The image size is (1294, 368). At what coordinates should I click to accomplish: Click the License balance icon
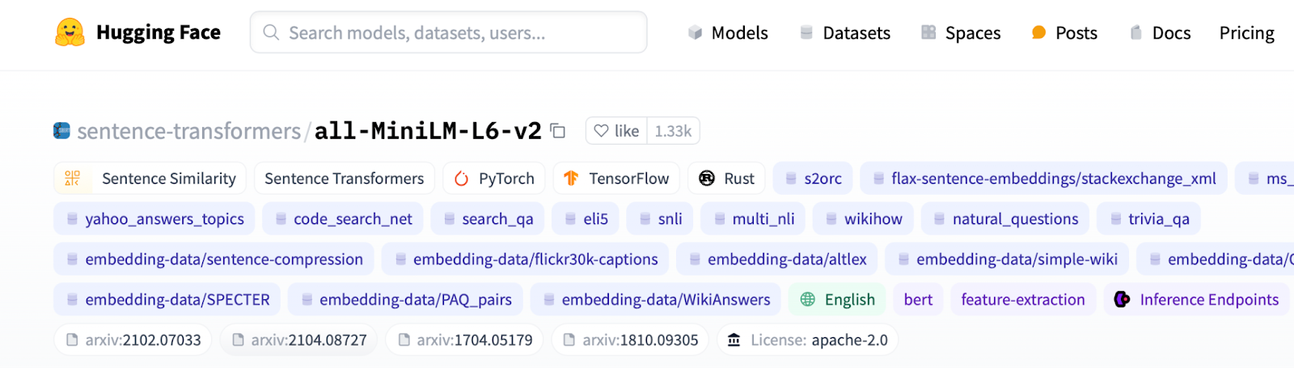pyautogui.click(x=734, y=340)
